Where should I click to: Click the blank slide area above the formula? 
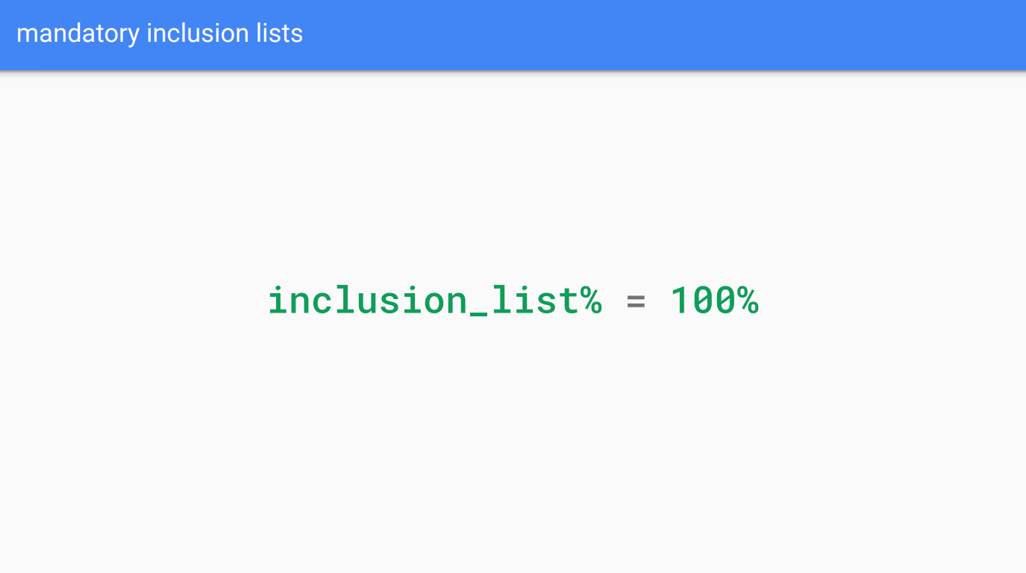[513, 172]
